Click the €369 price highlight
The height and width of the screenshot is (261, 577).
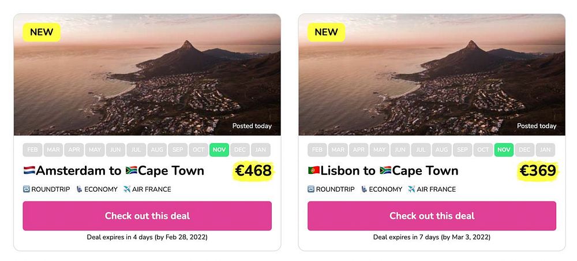click(x=538, y=171)
